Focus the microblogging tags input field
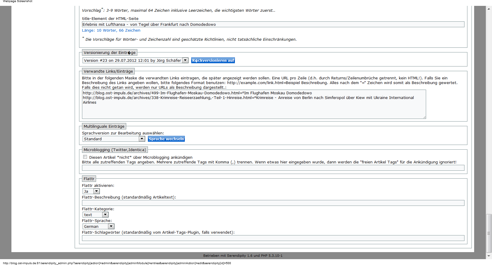 (x=273, y=168)
